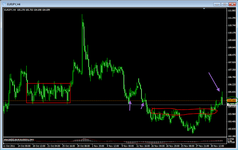Screen dimensions: 238x150
Task: Click the '16 Nov 04:00' time axis label
Action: [x=158, y=146]
